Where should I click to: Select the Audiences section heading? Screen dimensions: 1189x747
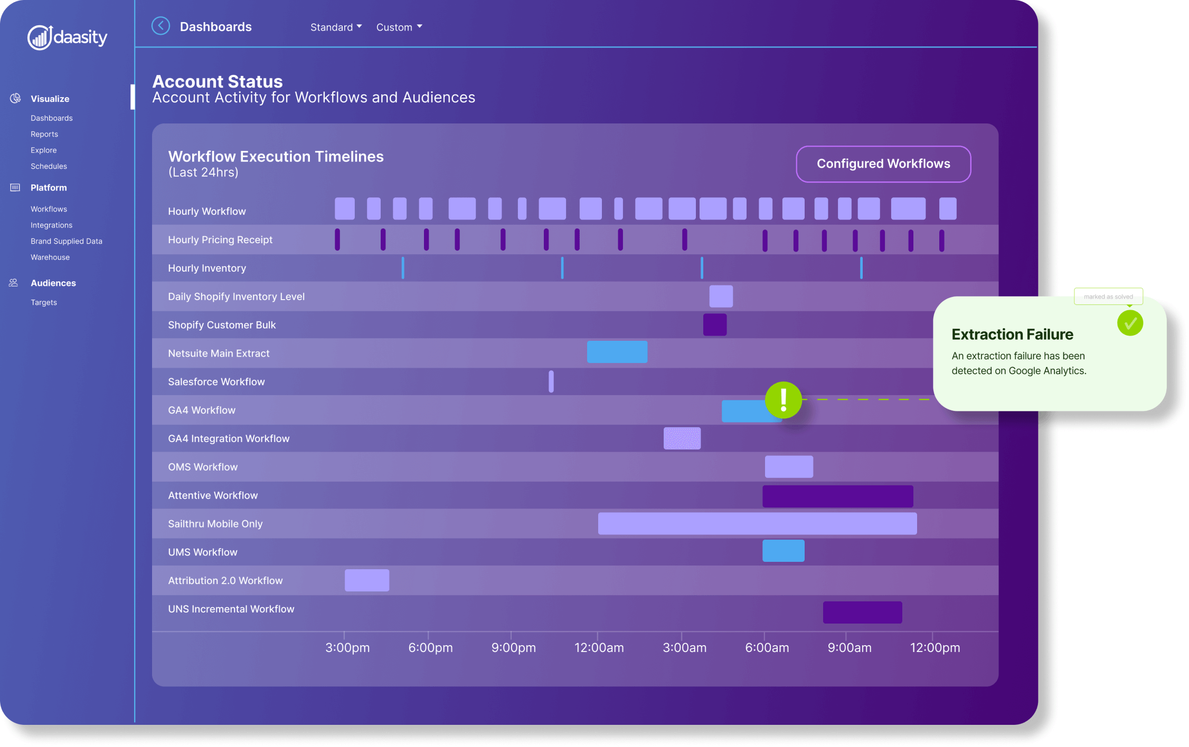tap(53, 283)
